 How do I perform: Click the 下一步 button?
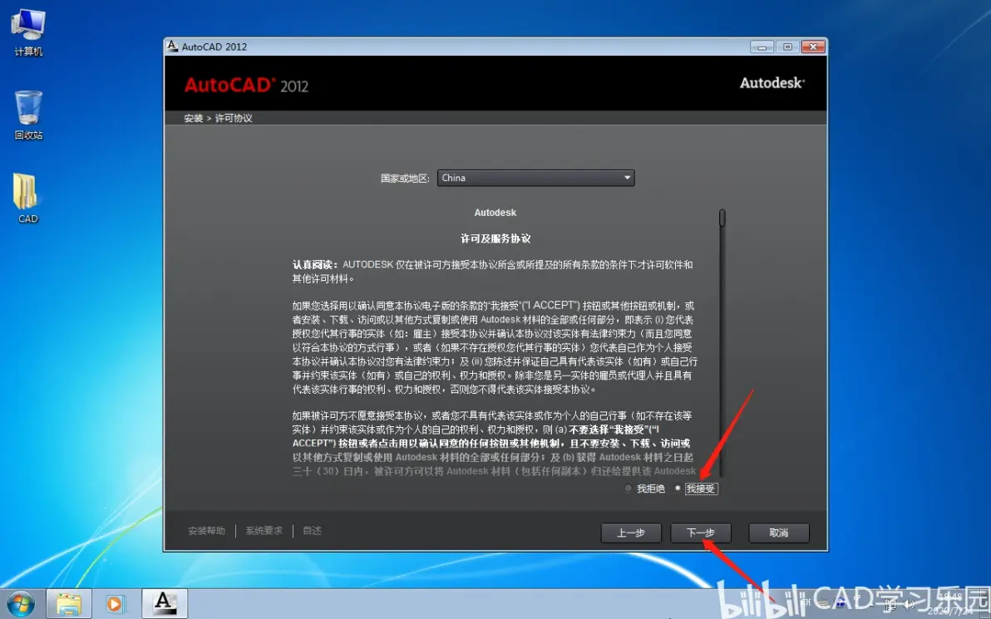click(x=701, y=533)
